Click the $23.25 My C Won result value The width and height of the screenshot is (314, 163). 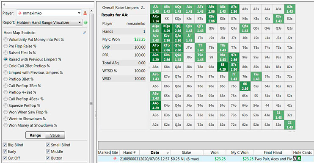tap(248, 159)
